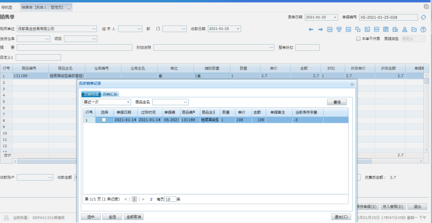Click the print icon in toolbar

click(339, 30)
